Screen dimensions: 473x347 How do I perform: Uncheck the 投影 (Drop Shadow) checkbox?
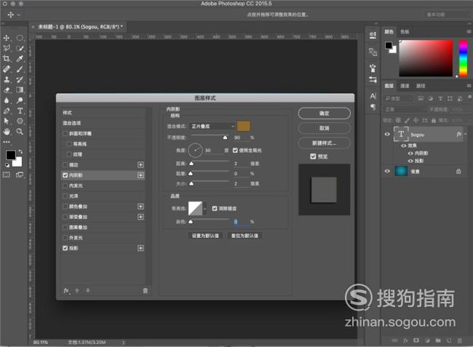coord(65,248)
